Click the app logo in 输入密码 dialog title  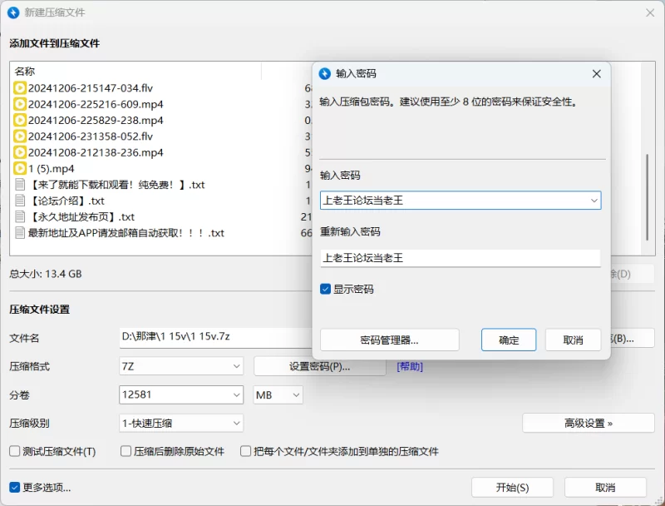[x=325, y=74]
